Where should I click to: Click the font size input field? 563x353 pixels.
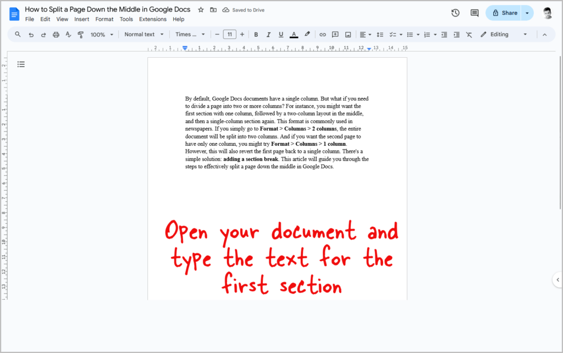[x=229, y=34]
